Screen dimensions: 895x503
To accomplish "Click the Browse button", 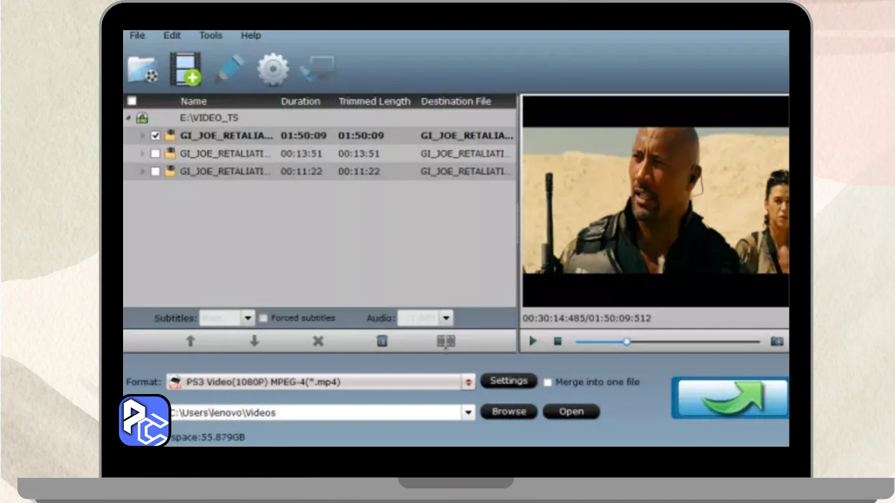I will 508,411.
